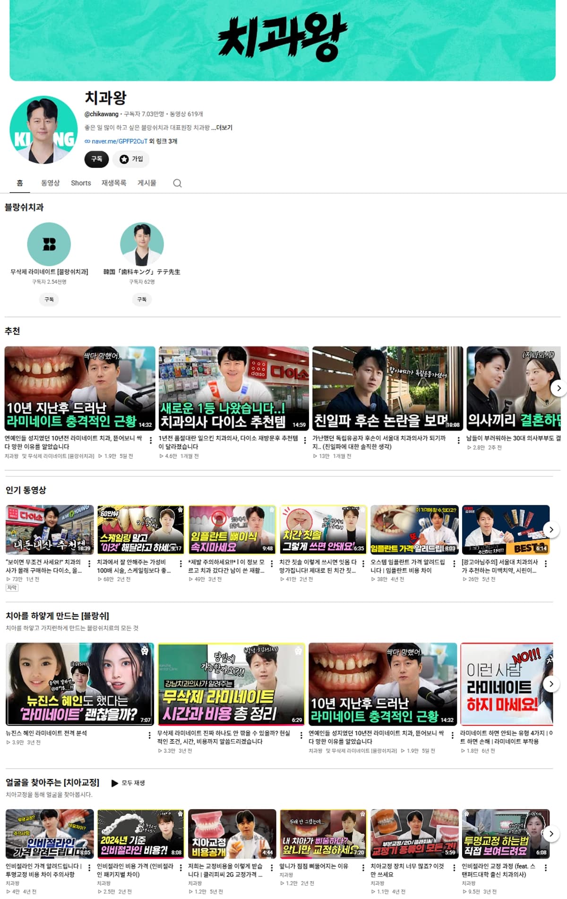The image size is (567, 899).
Task: Click the link icon before naver.me URL
Action: tap(87, 141)
